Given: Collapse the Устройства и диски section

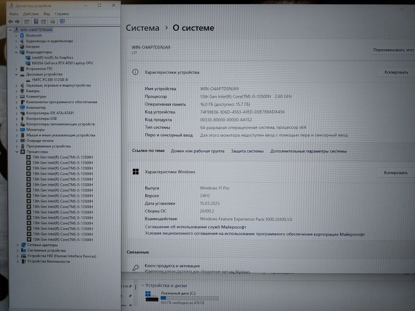Looking at the screenshot, I should point(142,285).
